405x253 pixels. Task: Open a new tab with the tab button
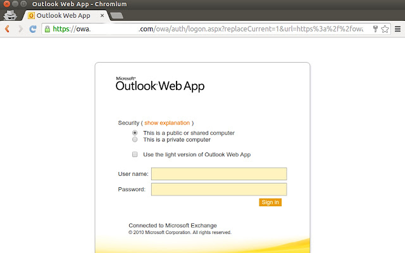[116, 16]
